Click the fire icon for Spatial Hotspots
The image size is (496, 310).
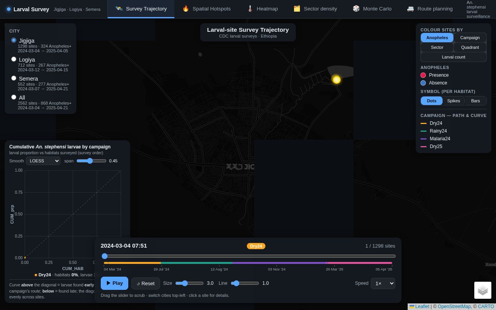[x=186, y=9]
